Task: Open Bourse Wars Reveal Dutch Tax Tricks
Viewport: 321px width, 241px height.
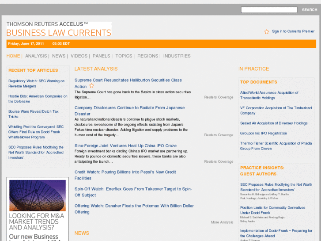Action: 34,114
